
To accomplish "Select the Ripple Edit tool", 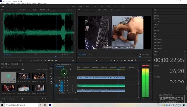I will click(51, 71).
